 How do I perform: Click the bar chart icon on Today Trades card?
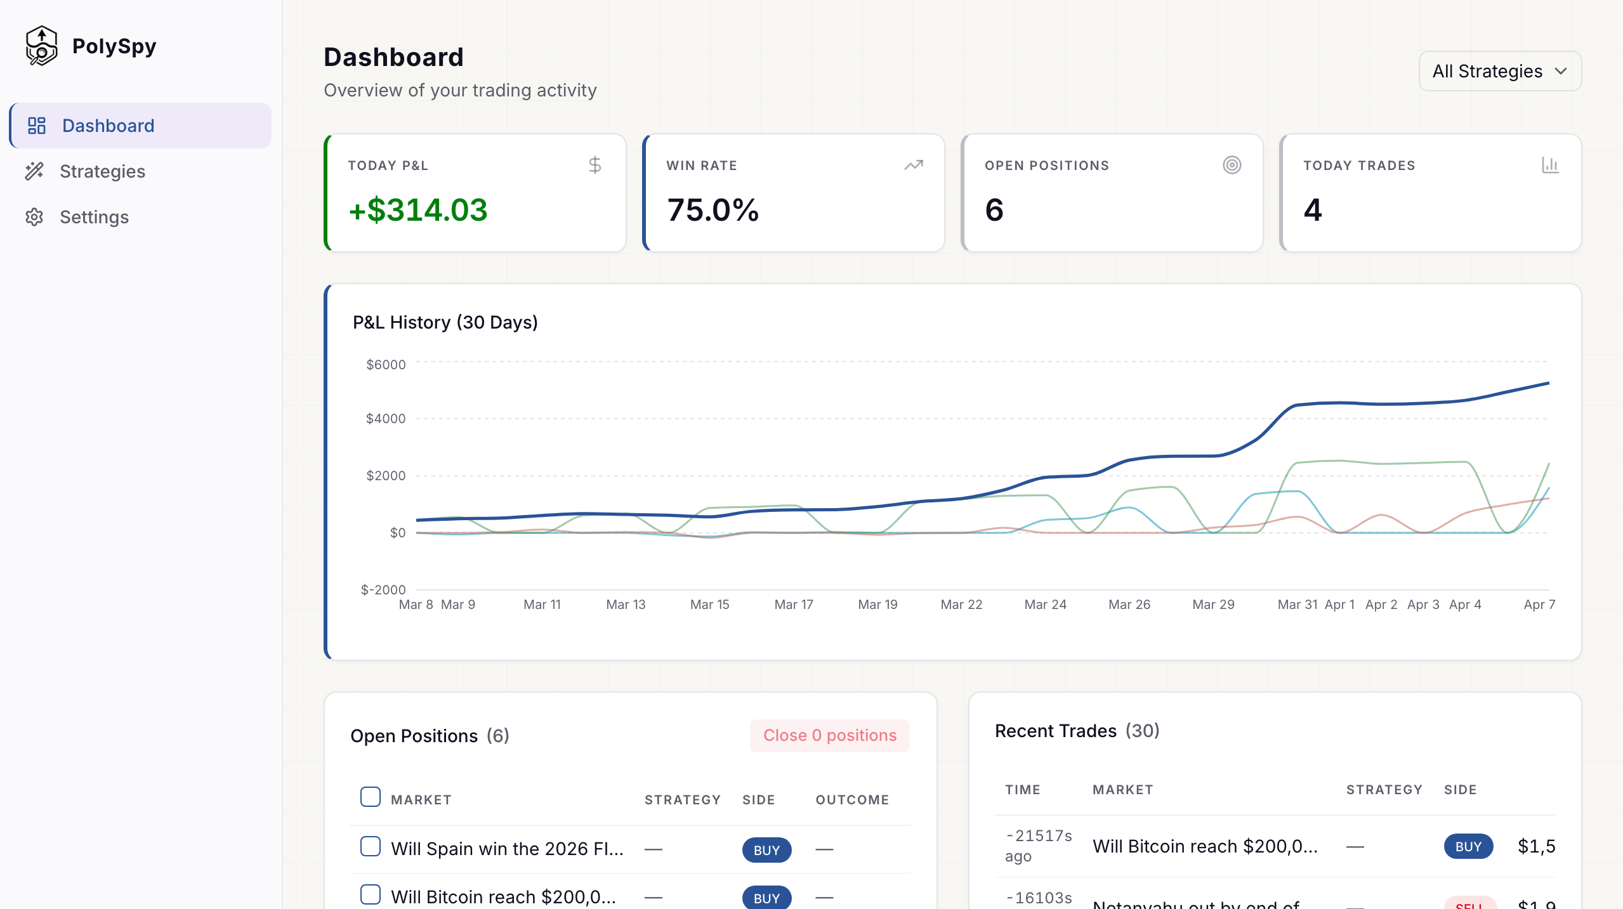coord(1551,164)
